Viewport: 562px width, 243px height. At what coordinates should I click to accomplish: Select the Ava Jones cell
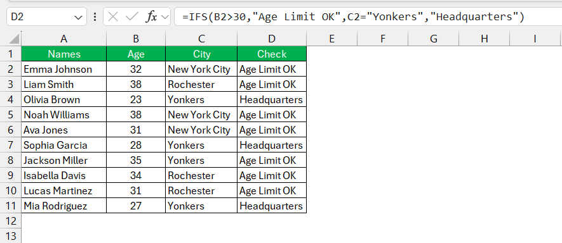pos(64,130)
